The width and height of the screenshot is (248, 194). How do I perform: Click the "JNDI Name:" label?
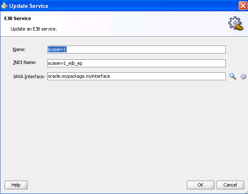(x=25, y=63)
